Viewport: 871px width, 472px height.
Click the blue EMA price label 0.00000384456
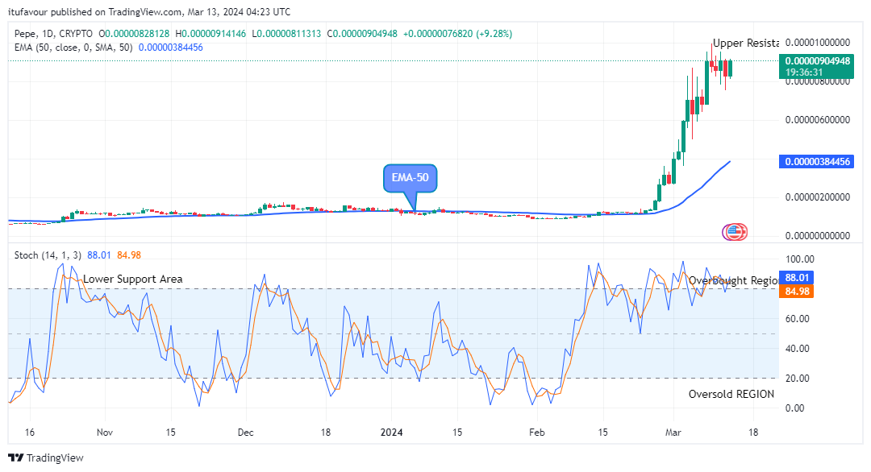coord(816,162)
